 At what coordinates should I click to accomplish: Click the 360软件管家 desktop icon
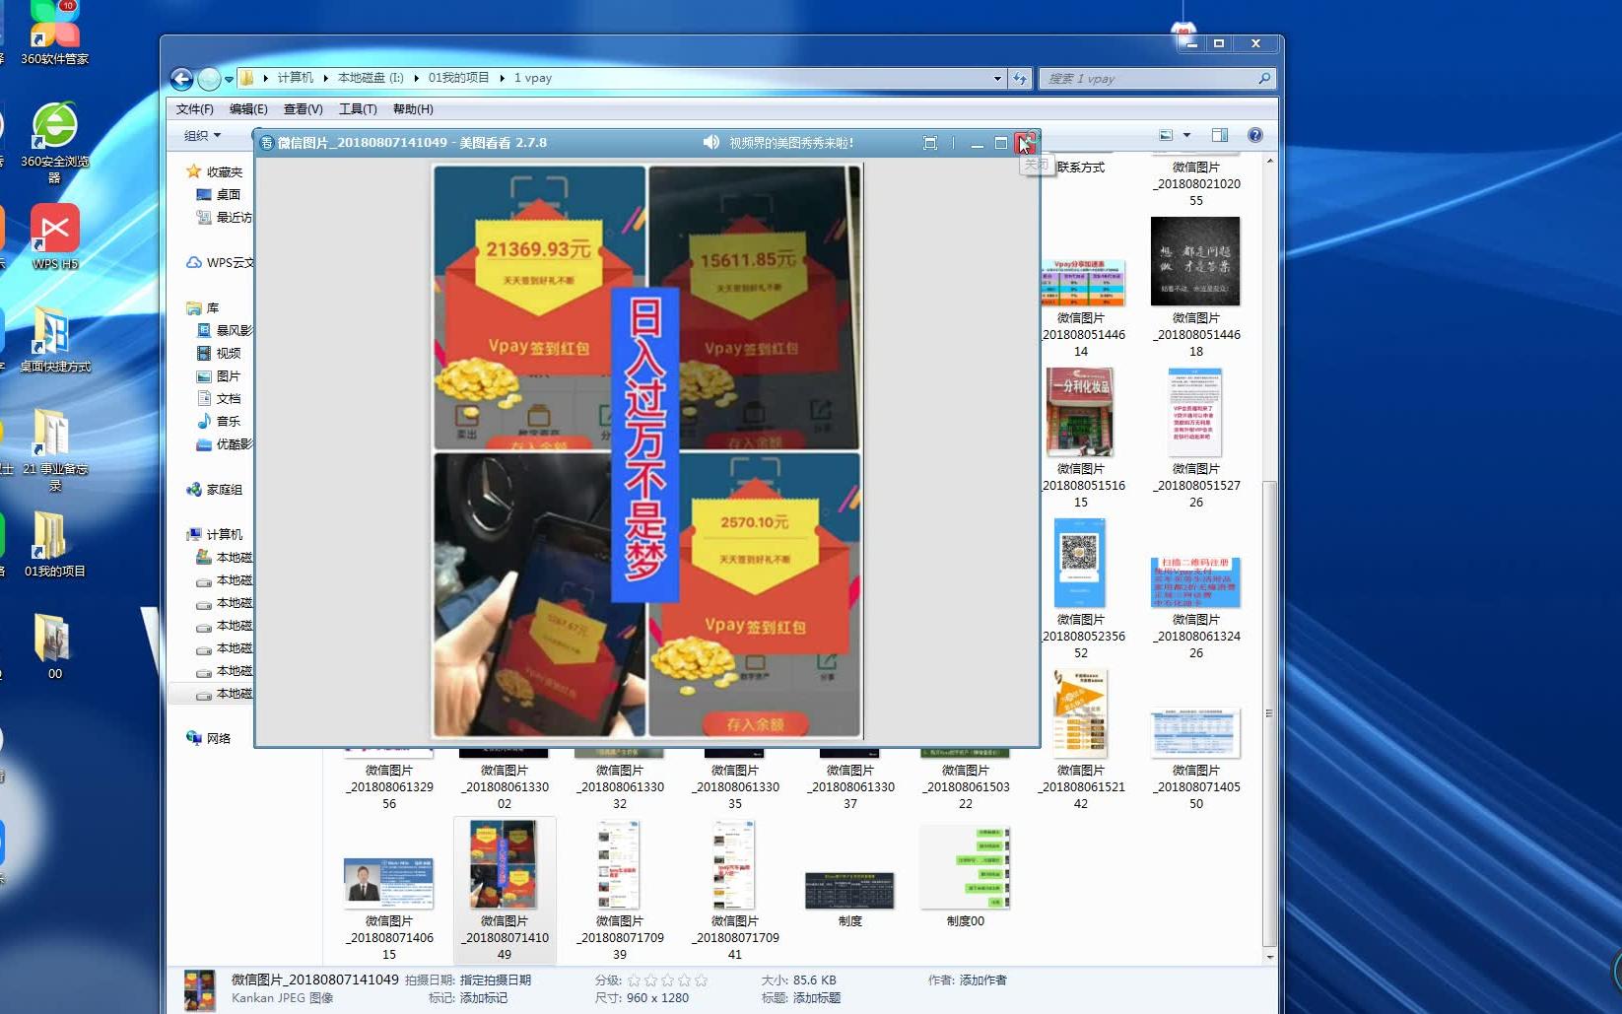click(x=54, y=34)
